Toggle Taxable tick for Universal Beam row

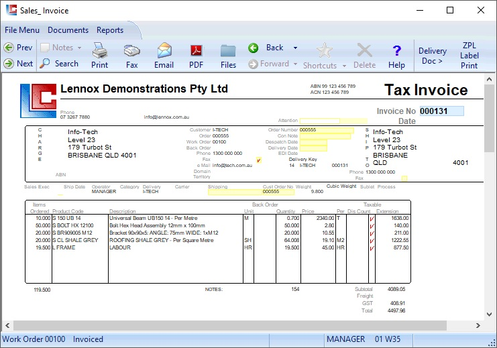372,219
